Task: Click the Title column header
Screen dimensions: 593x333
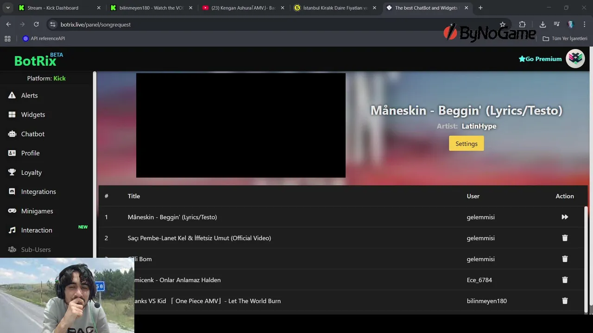Action: tap(134, 196)
